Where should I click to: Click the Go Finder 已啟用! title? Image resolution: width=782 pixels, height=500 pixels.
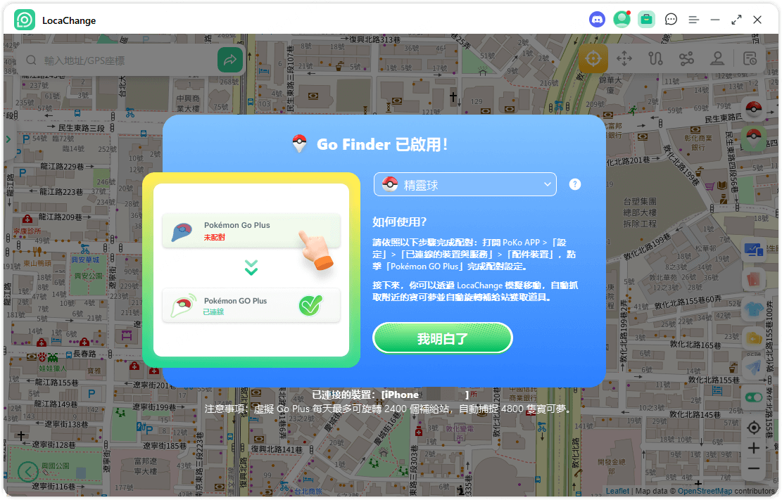point(382,145)
